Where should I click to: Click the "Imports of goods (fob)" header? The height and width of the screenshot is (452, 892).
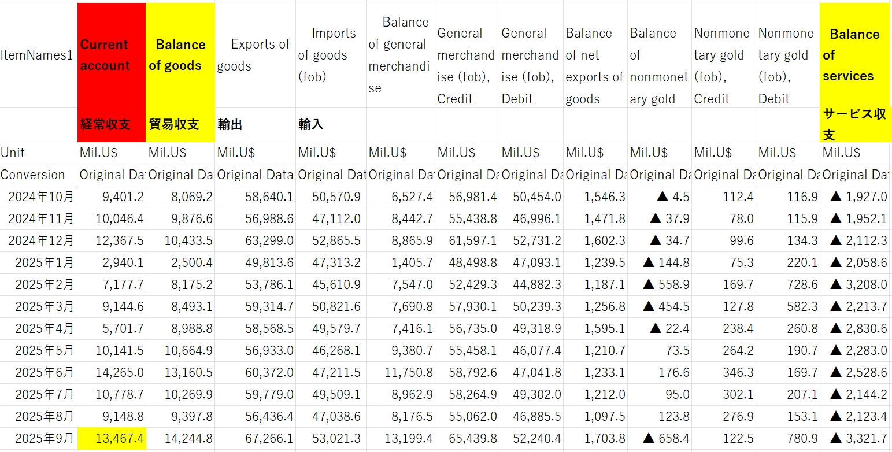[x=330, y=55]
